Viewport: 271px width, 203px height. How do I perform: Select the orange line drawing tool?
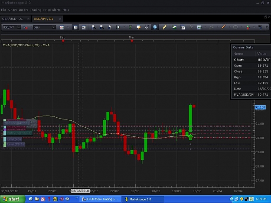(x=223, y=27)
